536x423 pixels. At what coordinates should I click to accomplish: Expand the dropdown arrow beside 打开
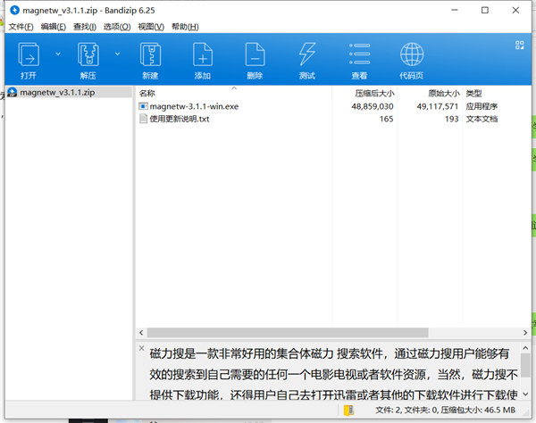(x=58, y=54)
